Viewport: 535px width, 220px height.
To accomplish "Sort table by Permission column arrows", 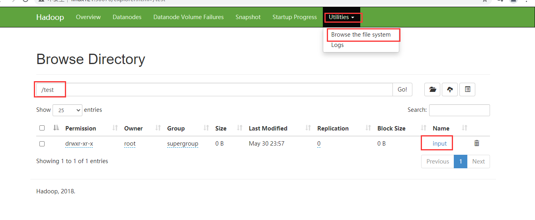I will point(115,128).
